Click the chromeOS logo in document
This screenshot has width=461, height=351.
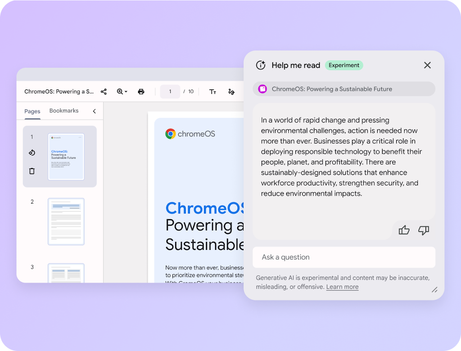click(x=190, y=134)
